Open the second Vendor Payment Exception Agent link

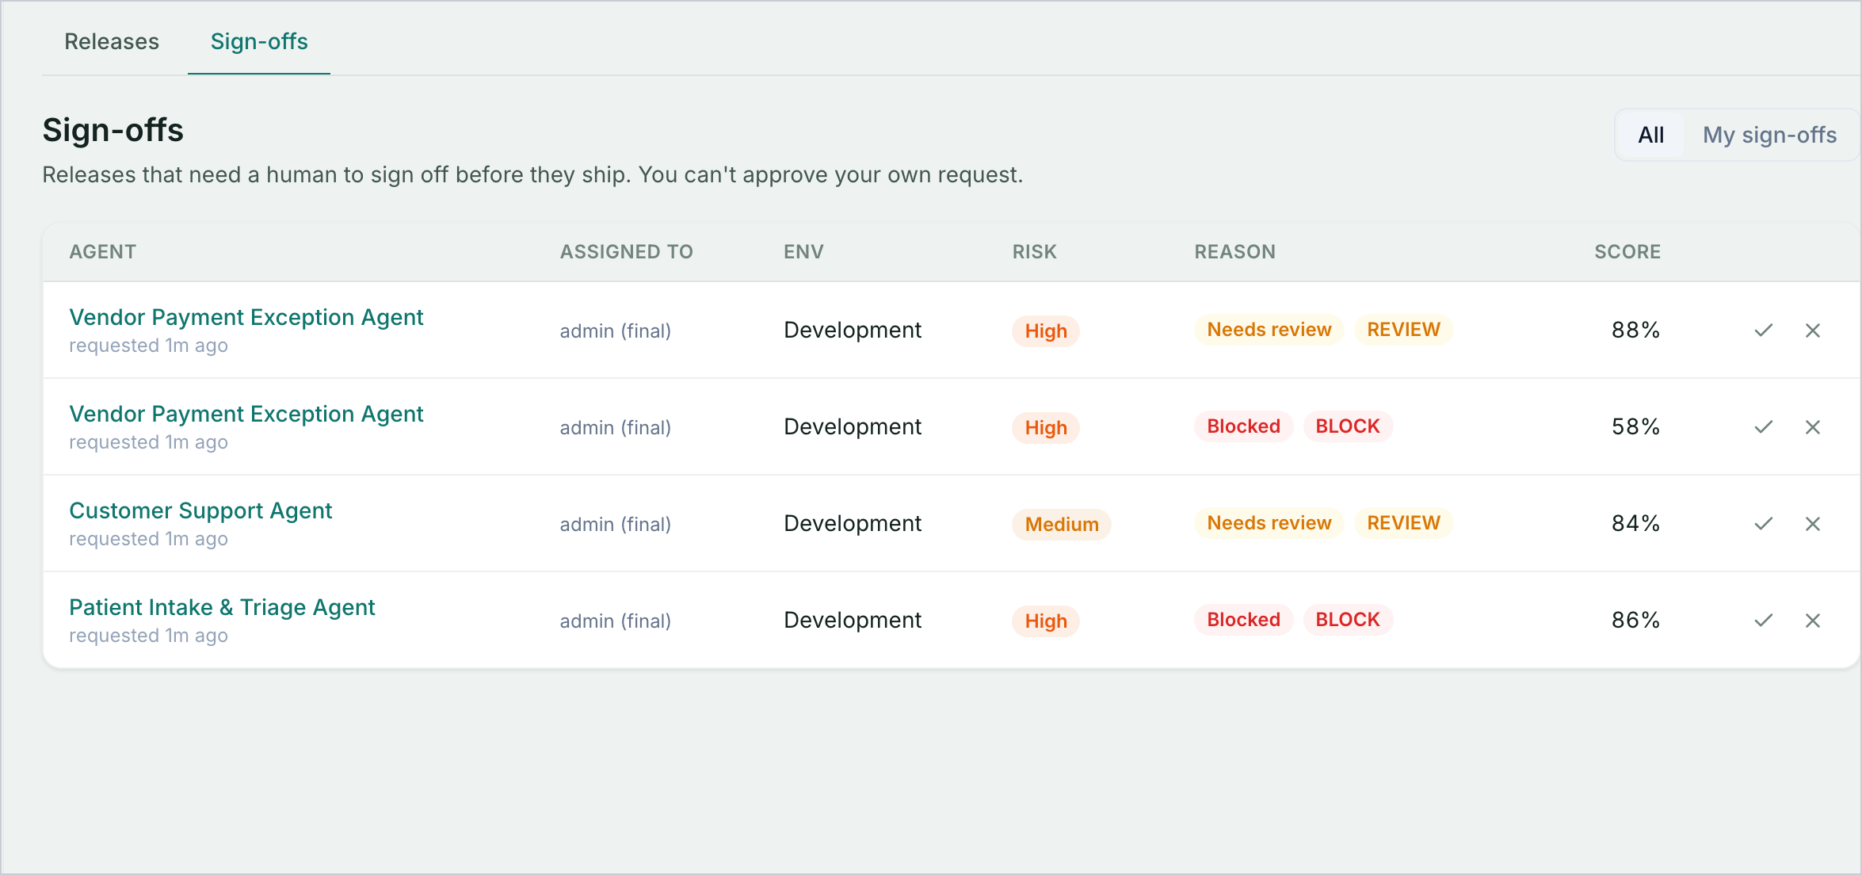tap(246, 414)
